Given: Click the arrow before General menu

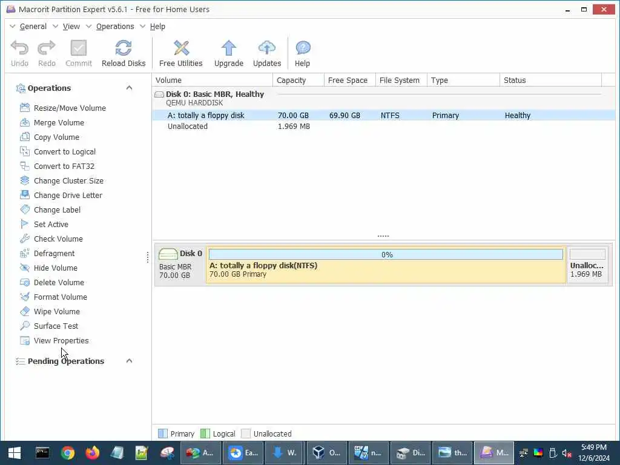Looking at the screenshot, I should pos(13,27).
